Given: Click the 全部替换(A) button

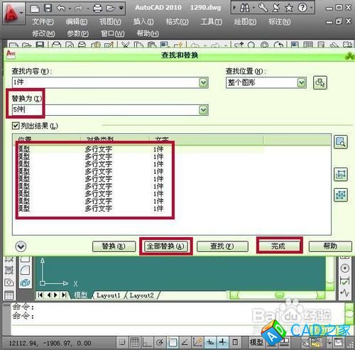Looking at the screenshot, I should [166, 246].
